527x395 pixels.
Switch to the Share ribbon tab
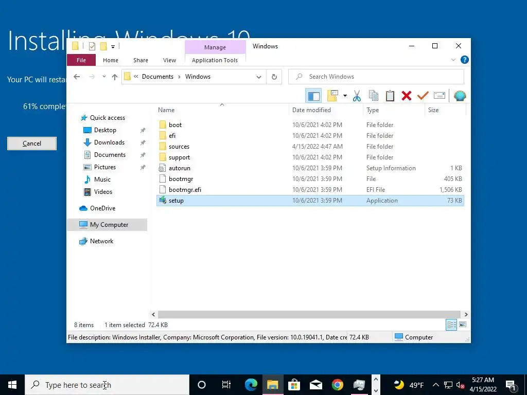[140, 60]
